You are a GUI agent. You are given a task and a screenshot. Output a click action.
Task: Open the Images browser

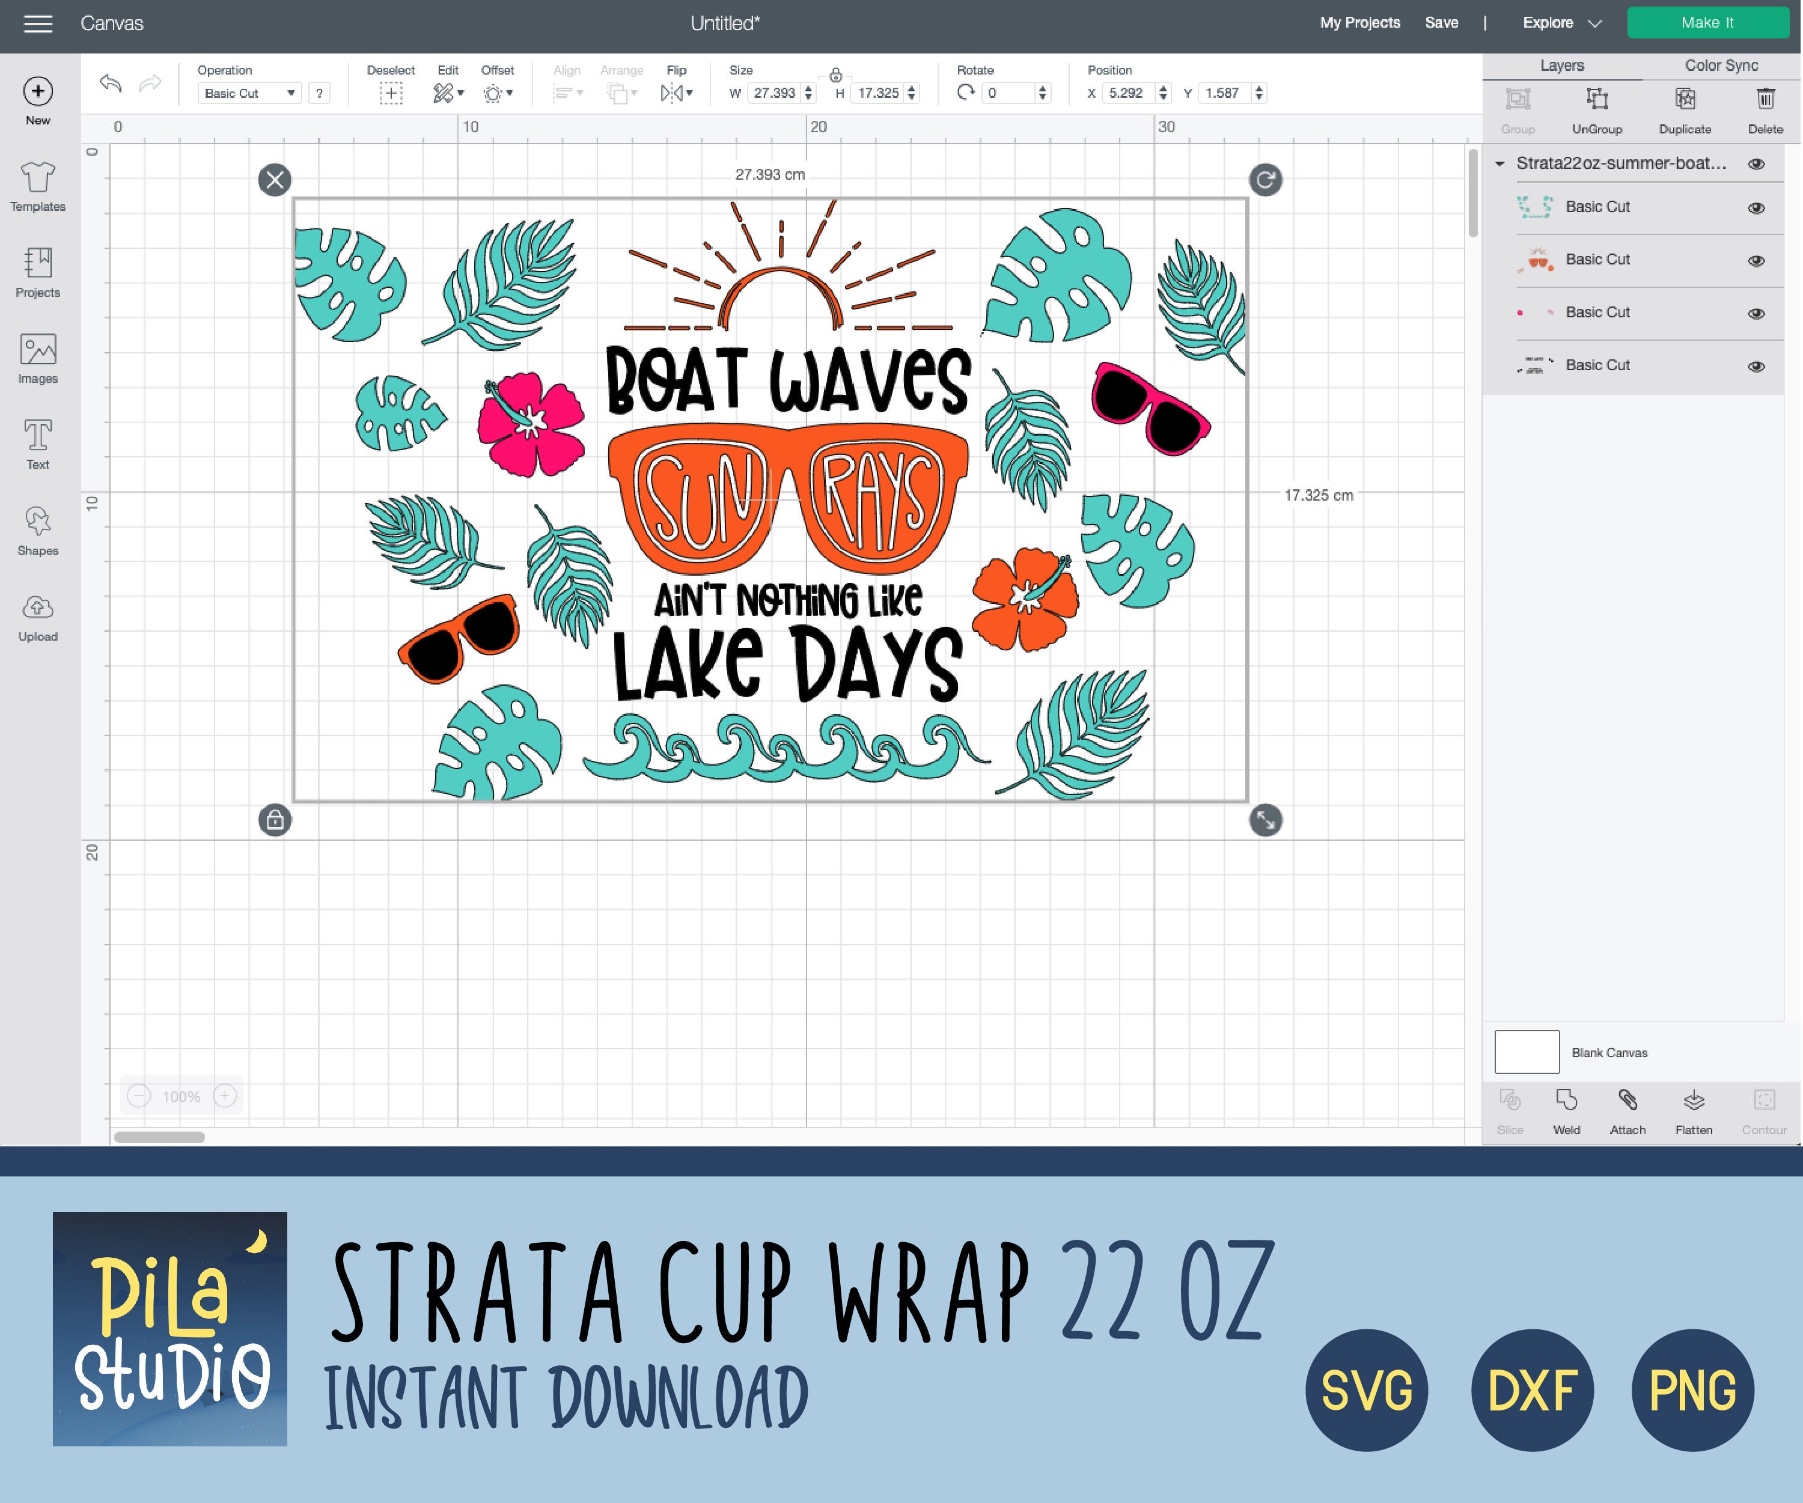click(x=37, y=356)
